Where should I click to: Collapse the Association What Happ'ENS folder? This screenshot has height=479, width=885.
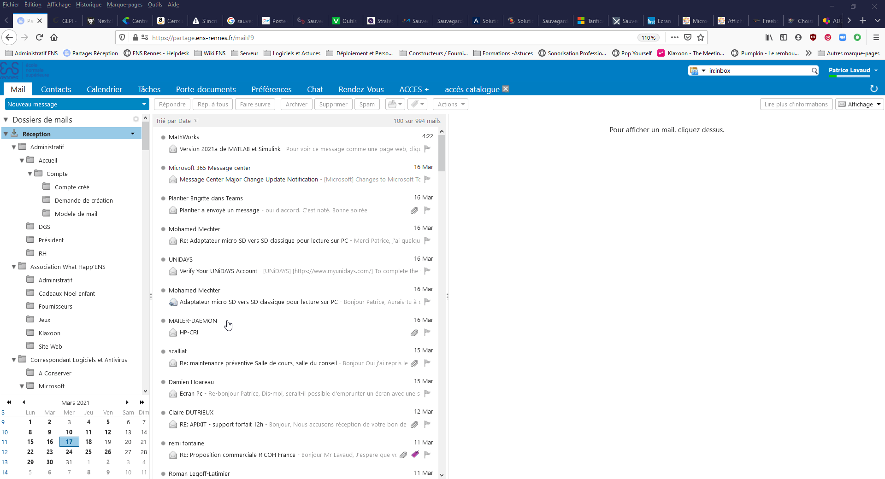[14, 267]
